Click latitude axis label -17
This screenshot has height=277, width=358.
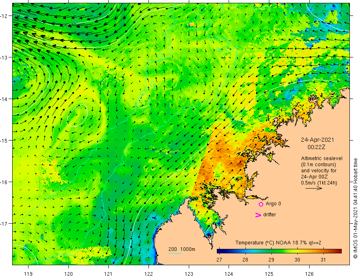tap(4, 224)
